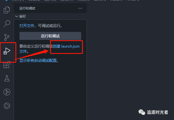Click the hexagon play icon in activity bar

[x=7, y=106]
